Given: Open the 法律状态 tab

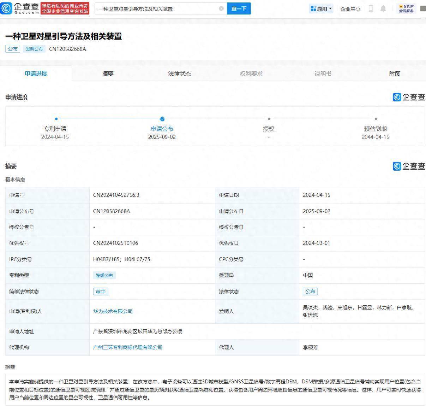Looking at the screenshot, I should [x=179, y=73].
